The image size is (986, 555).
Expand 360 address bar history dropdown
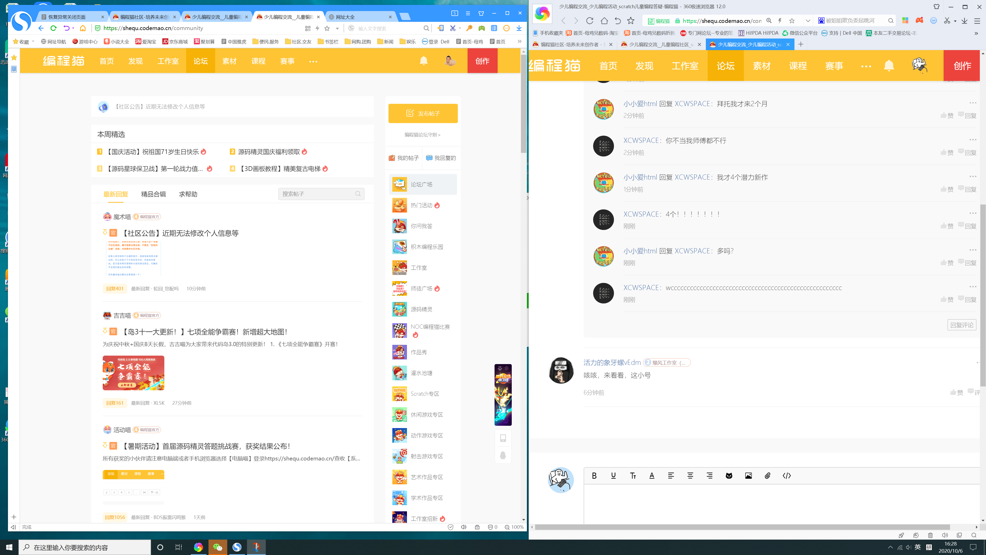[808, 21]
